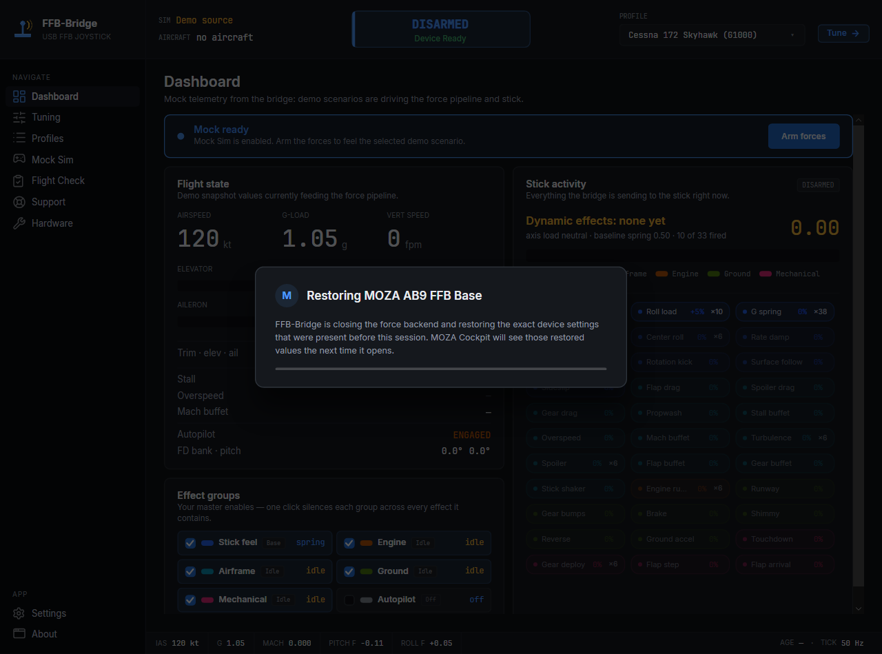The width and height of the screenshot is (882, 654).
Task: Click the Rotation kick effect chip
Action: coord(680,362)
